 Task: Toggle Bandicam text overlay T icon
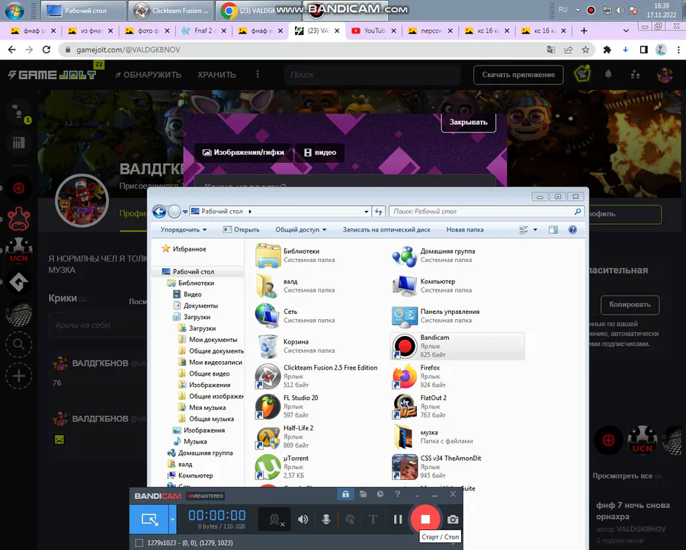(373, 520)
